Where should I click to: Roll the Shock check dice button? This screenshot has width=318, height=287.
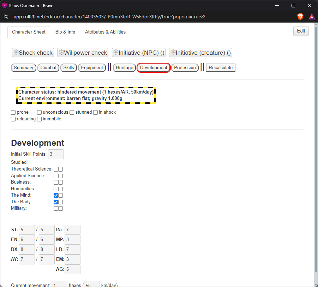click(x=33, y=53)
